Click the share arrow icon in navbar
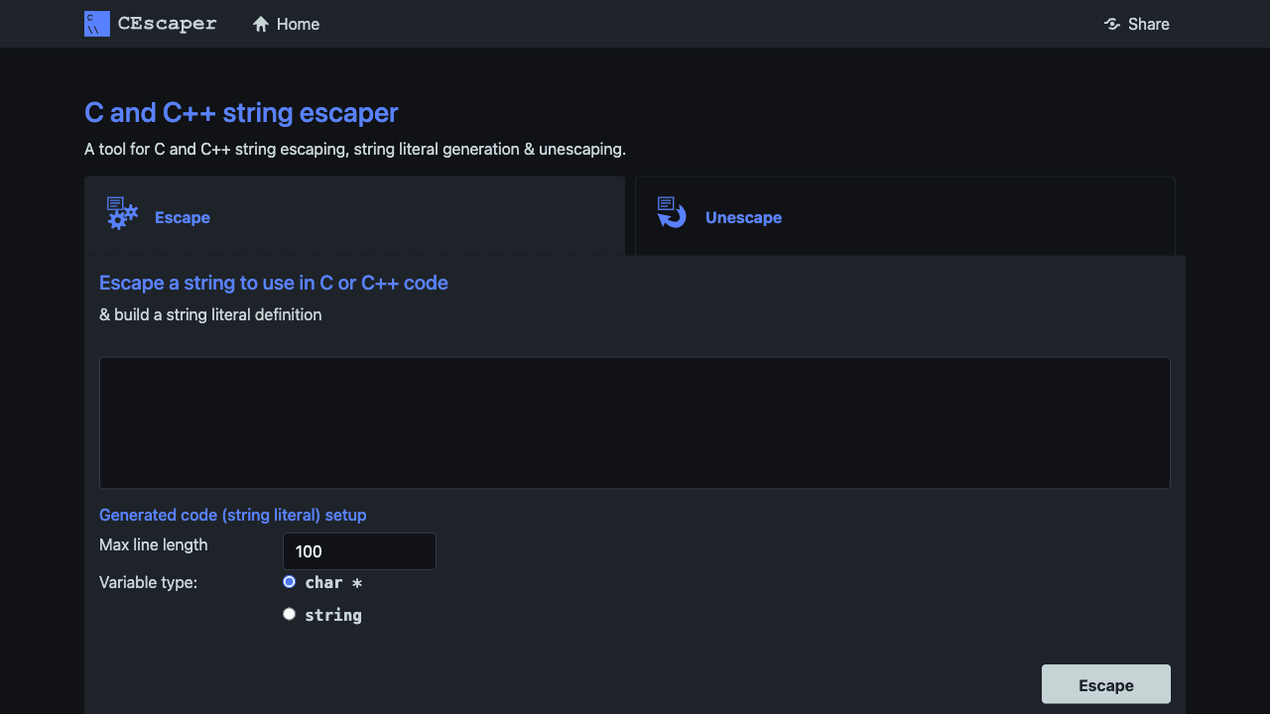The height and width of the screenshot is (714, 1270). pyautogui.click(x=1111, y=24)
